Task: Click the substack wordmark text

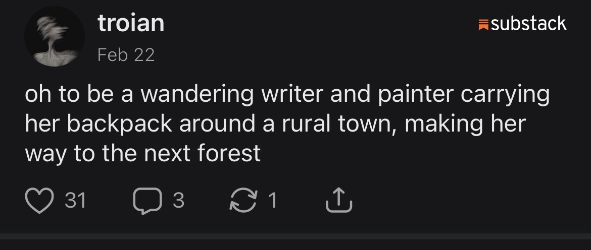Action: point(528,24)
